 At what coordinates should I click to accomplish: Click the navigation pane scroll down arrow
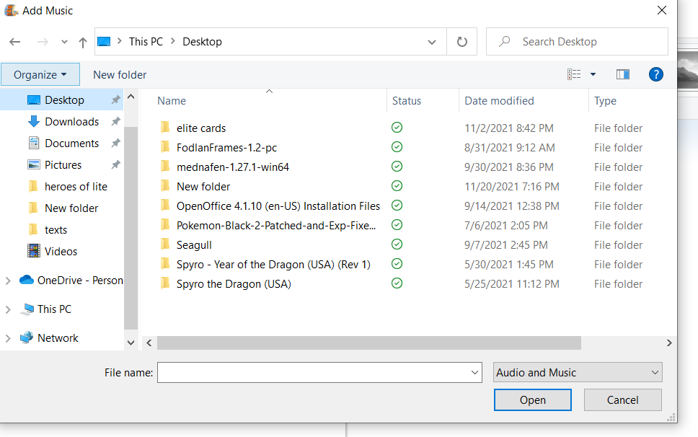coord(131,343)
